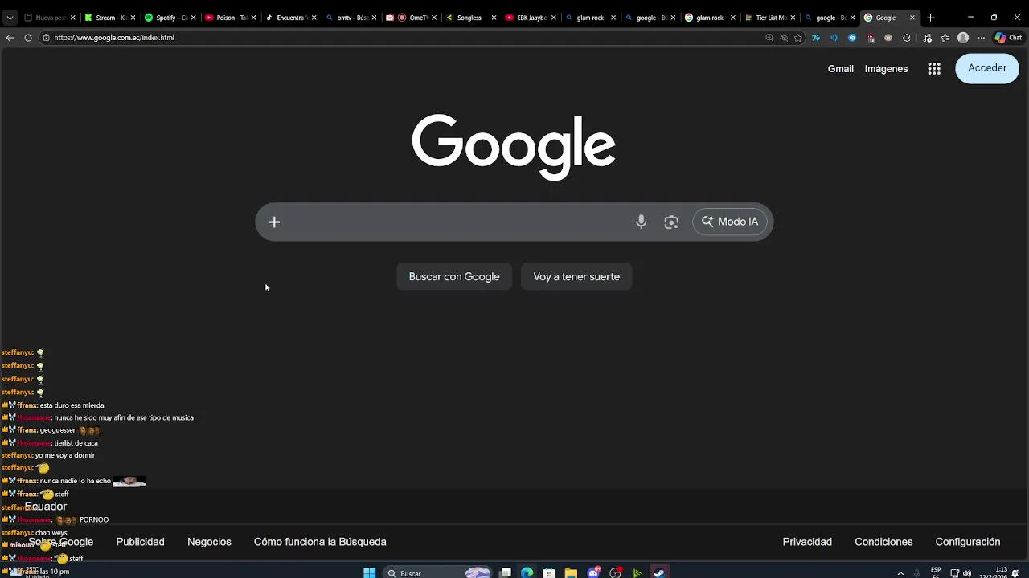
Task: Start voice search with the microphone icon
Action: 641,222
